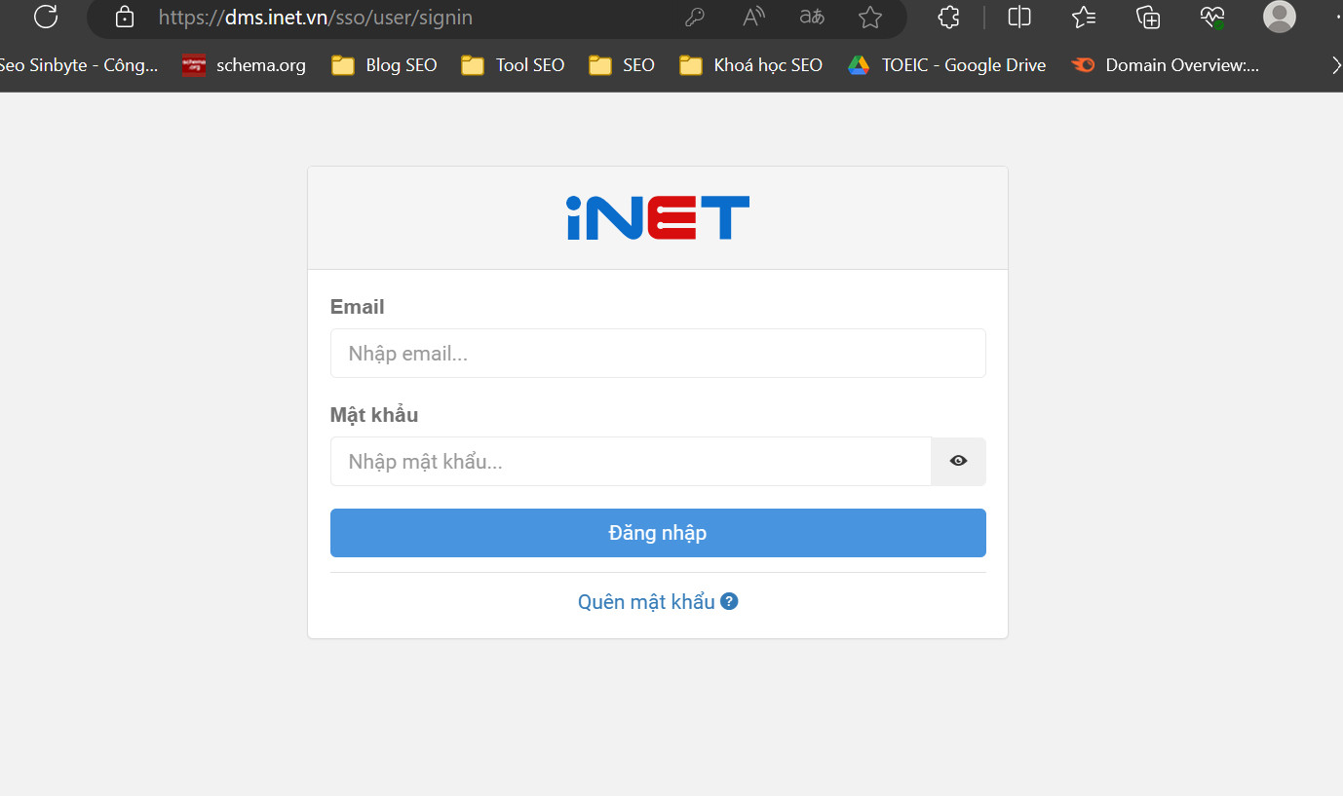
Task: Open the Khoá học SEO folder
Action: coord(750,64)
